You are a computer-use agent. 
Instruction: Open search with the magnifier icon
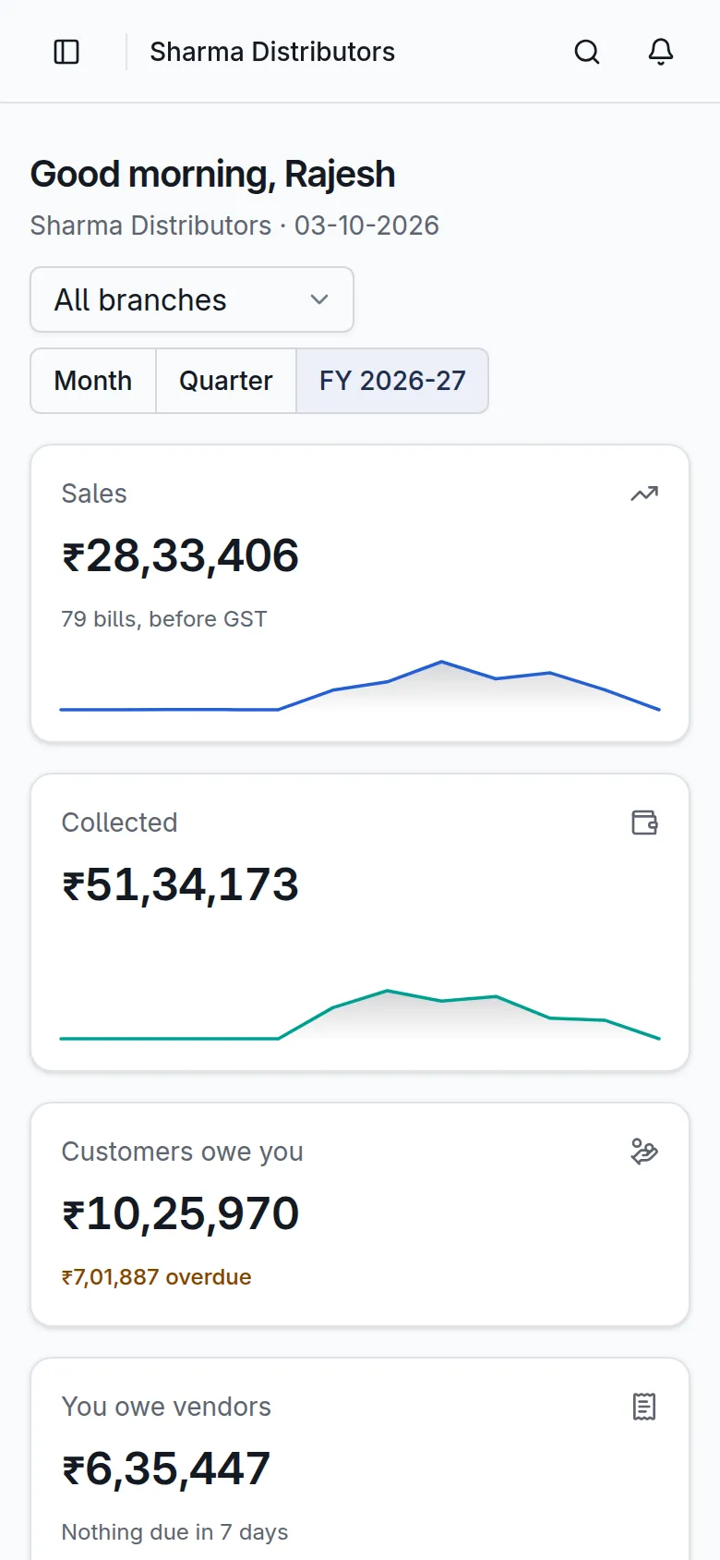click(587, 52)
